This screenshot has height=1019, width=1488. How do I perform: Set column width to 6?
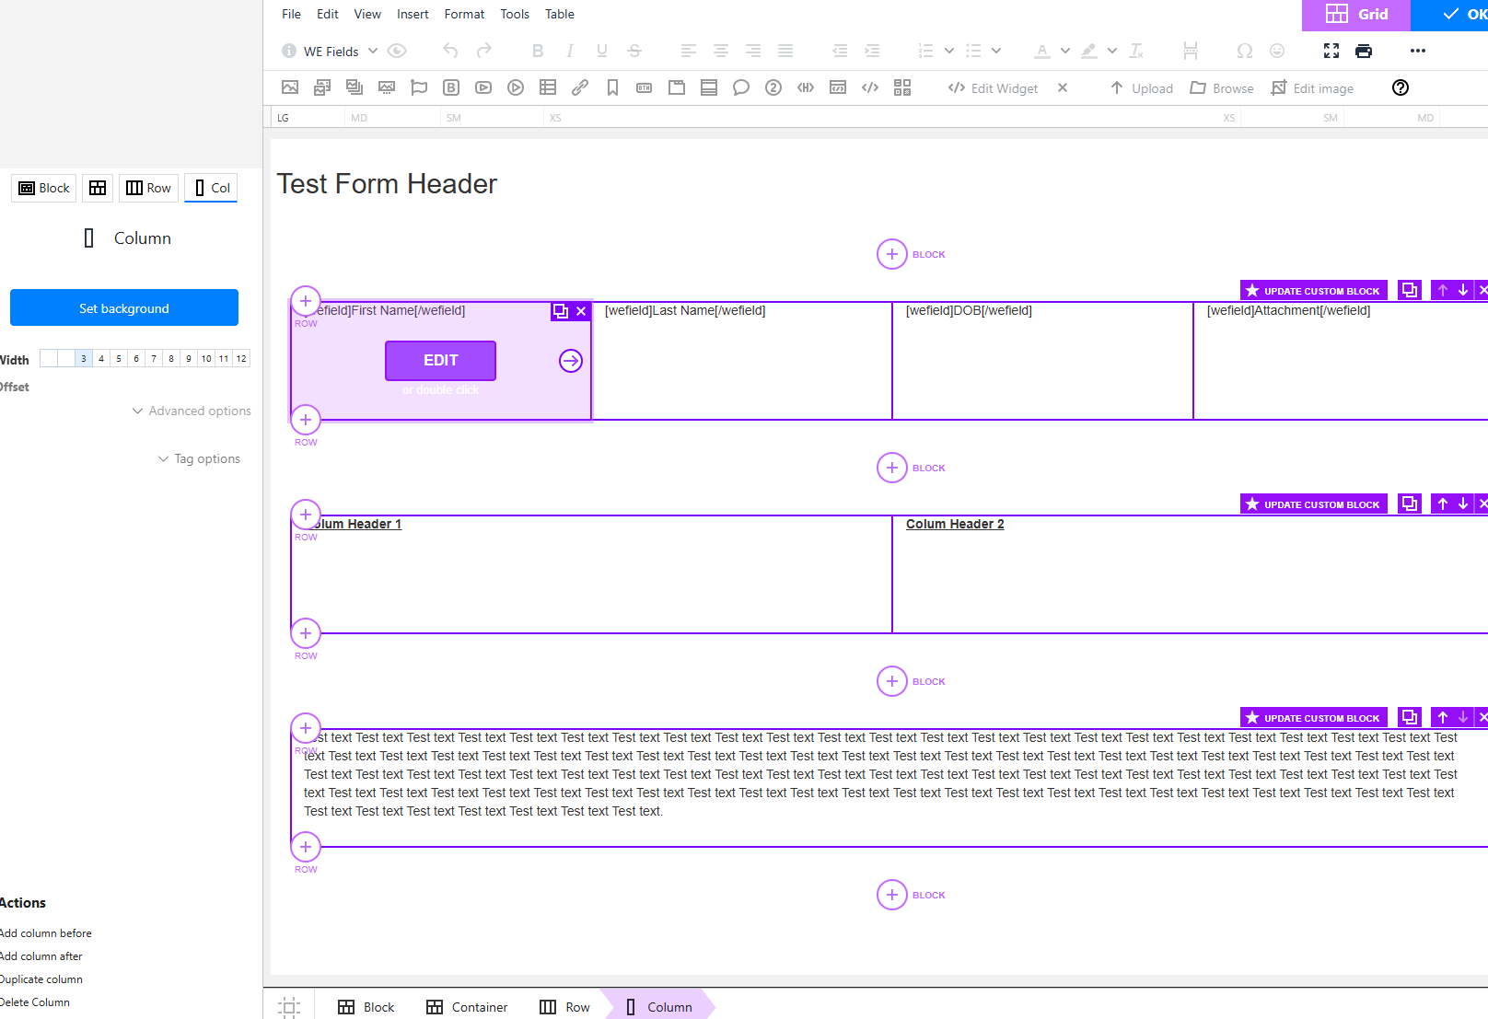[136, 359]
